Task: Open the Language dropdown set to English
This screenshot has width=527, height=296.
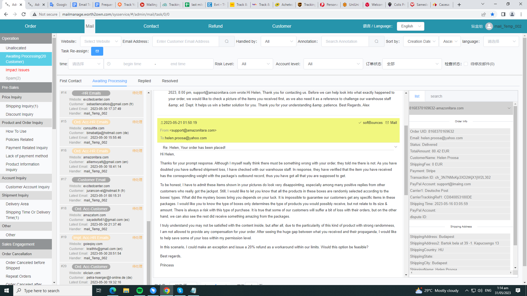Action: [410, 26]
